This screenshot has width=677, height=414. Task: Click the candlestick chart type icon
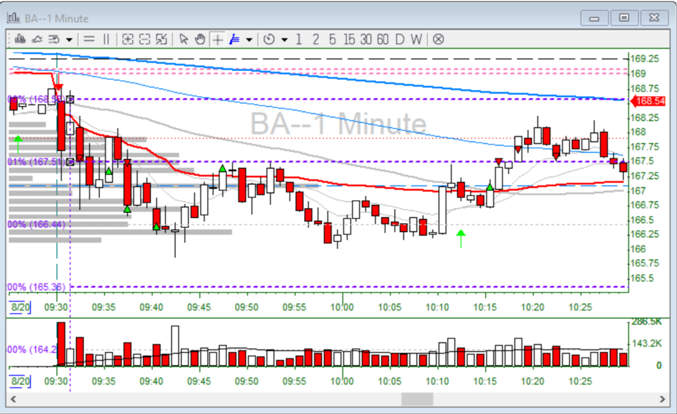(19, 39)
